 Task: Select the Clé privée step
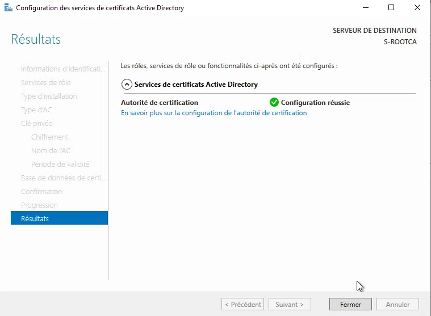[37, 123]
